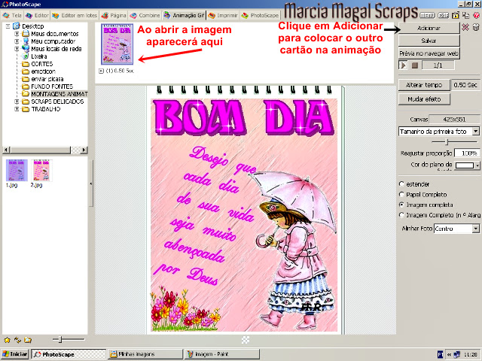Click the pink X delete frame icon
Screen dimensions: 482x361
coord(465,28)
